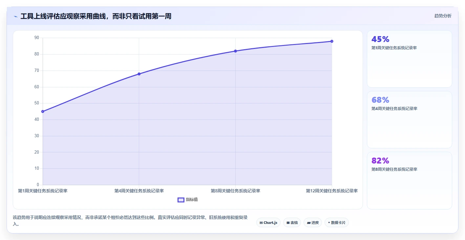Viewport: 465px width, 240px height.
Task: Select the Chart.js tag chip
Action: tap(268, 223)
